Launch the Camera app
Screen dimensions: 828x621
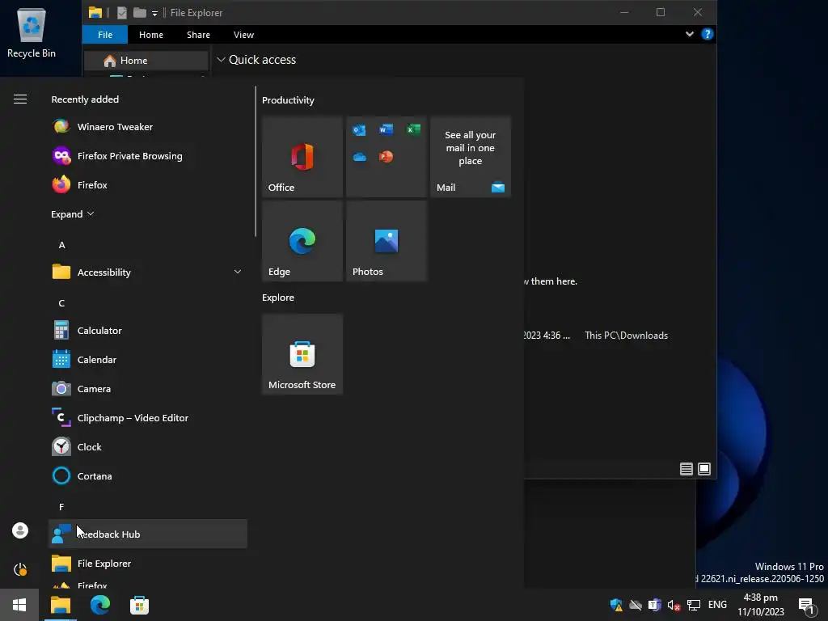pyautogui.click(x=148, y=389)
